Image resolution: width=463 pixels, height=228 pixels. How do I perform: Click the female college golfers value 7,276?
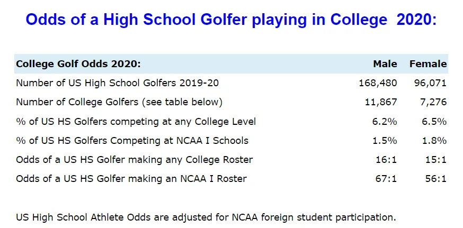tap(433, 102)
